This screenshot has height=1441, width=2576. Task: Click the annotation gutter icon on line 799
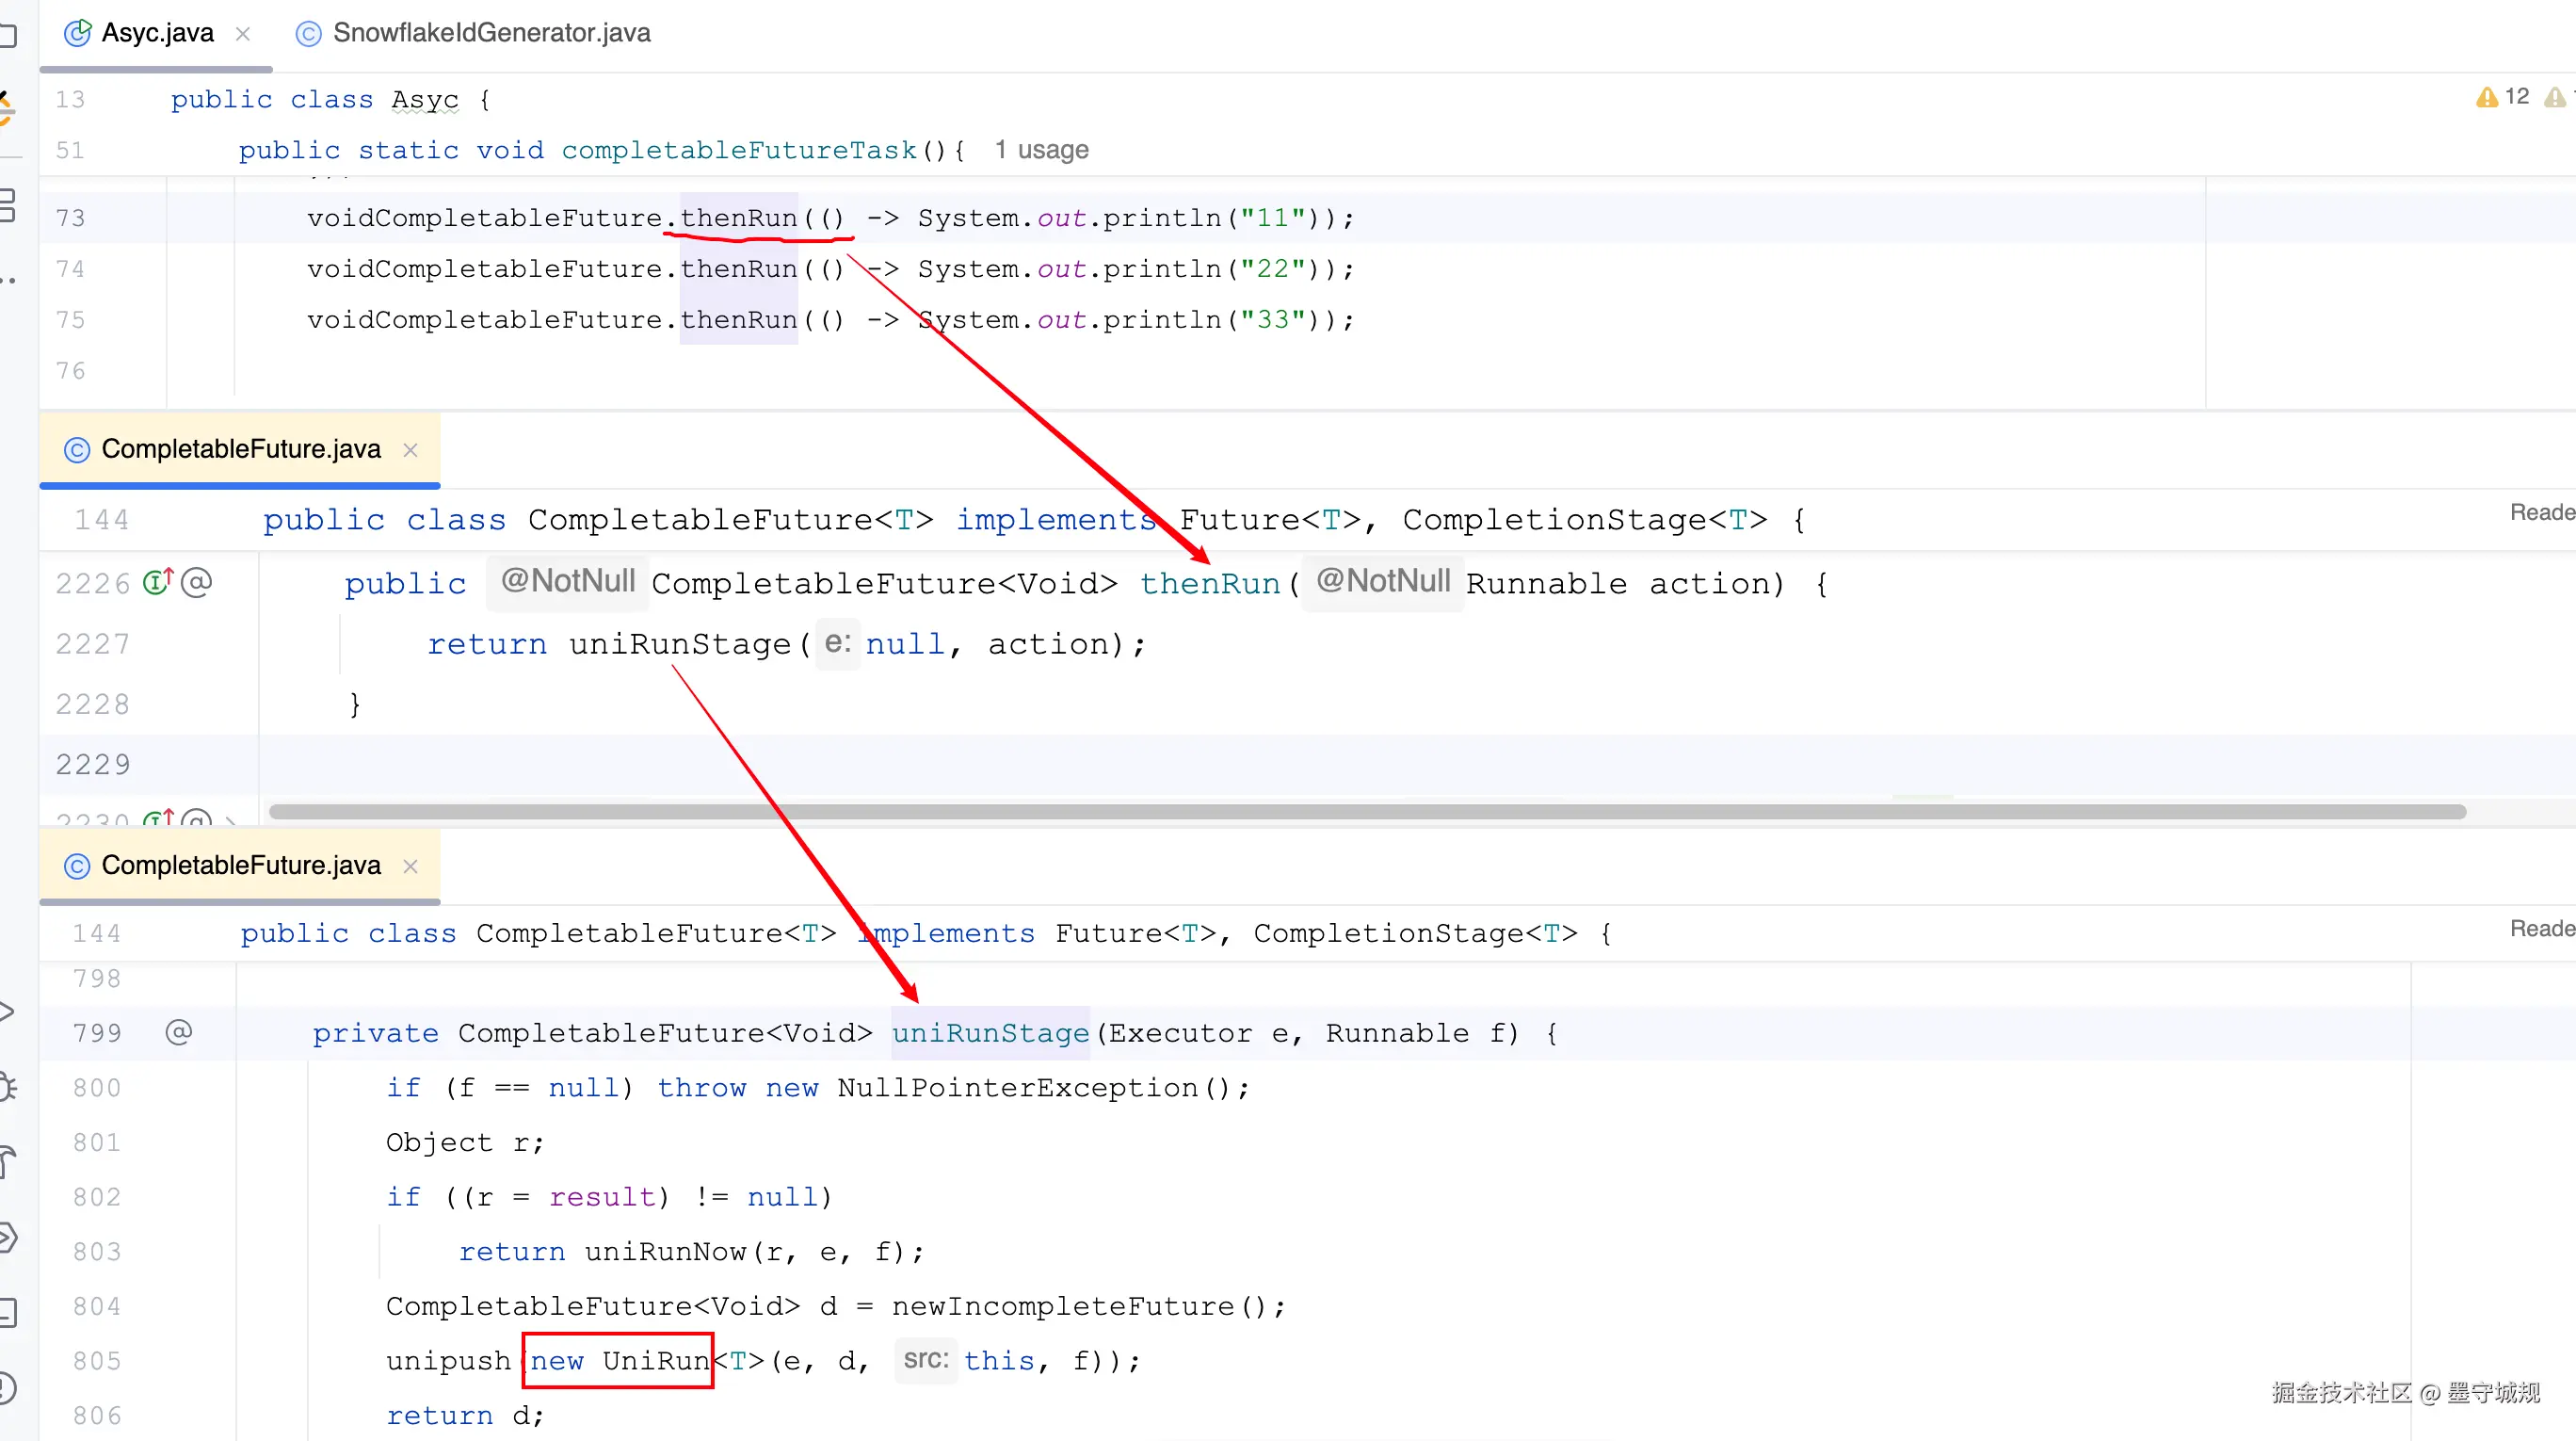pyautogui.click(x=178, y=1032)
